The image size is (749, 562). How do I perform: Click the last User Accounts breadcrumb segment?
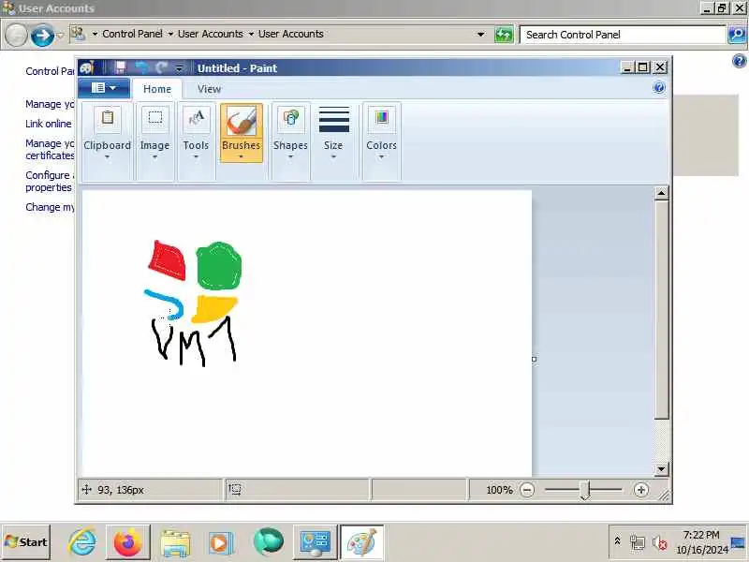[x=291, y=34]
